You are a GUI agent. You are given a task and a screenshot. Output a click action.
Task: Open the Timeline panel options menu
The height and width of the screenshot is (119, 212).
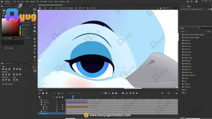click(x=177, y=90)
